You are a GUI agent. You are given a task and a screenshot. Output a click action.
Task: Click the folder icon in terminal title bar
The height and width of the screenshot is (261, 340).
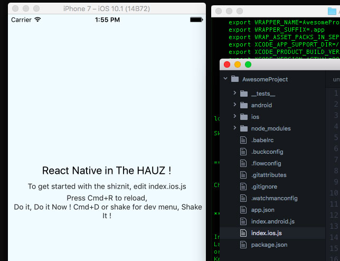pos(332,11)
